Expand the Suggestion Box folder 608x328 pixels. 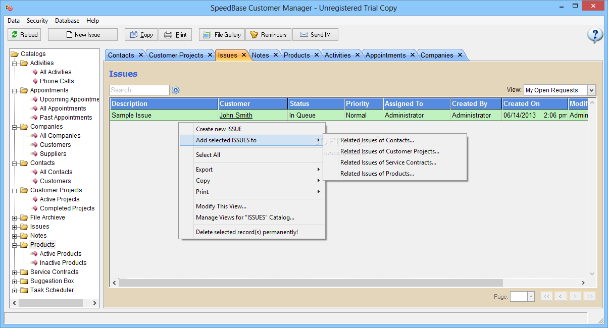pos(15,281)
